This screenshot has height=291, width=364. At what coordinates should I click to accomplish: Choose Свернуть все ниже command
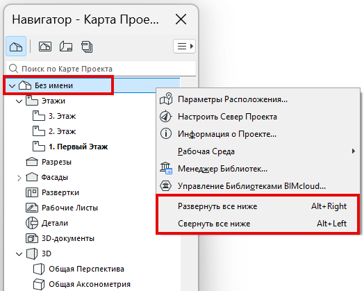(258, 224)
